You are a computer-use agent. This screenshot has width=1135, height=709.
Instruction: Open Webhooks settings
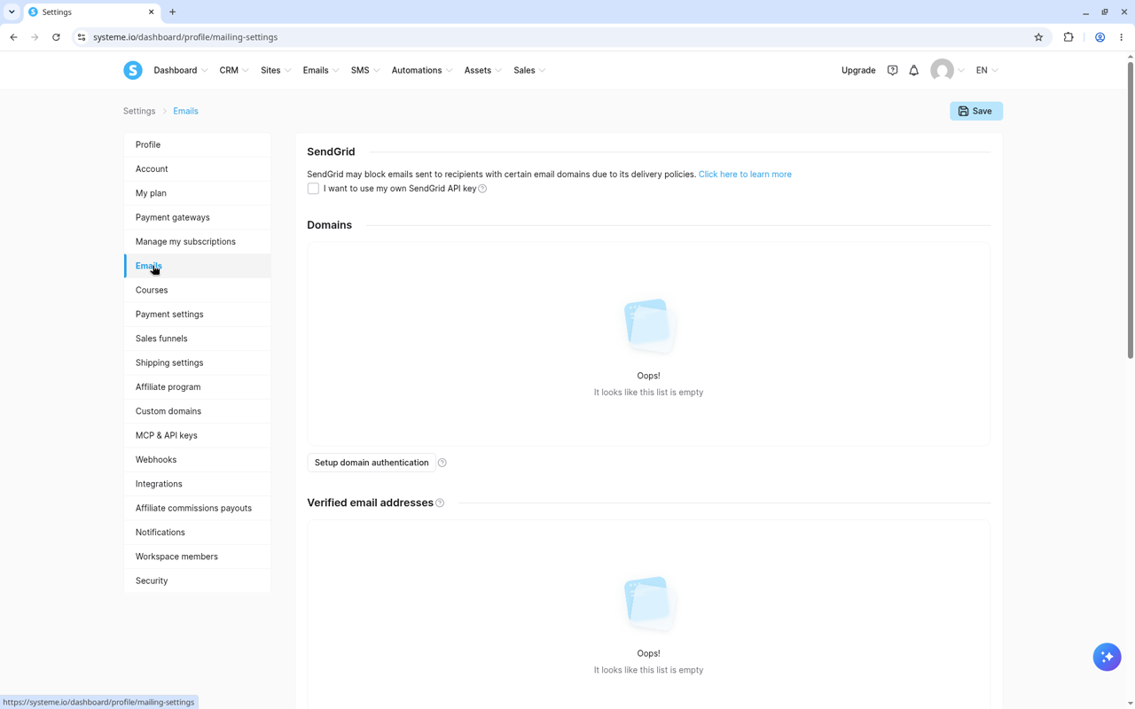point(197,460)
